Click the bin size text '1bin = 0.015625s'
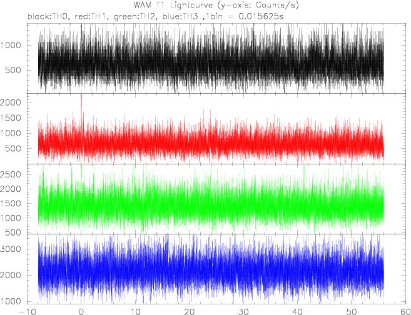This screenshot has width=411, height=315. pos(245,17)
